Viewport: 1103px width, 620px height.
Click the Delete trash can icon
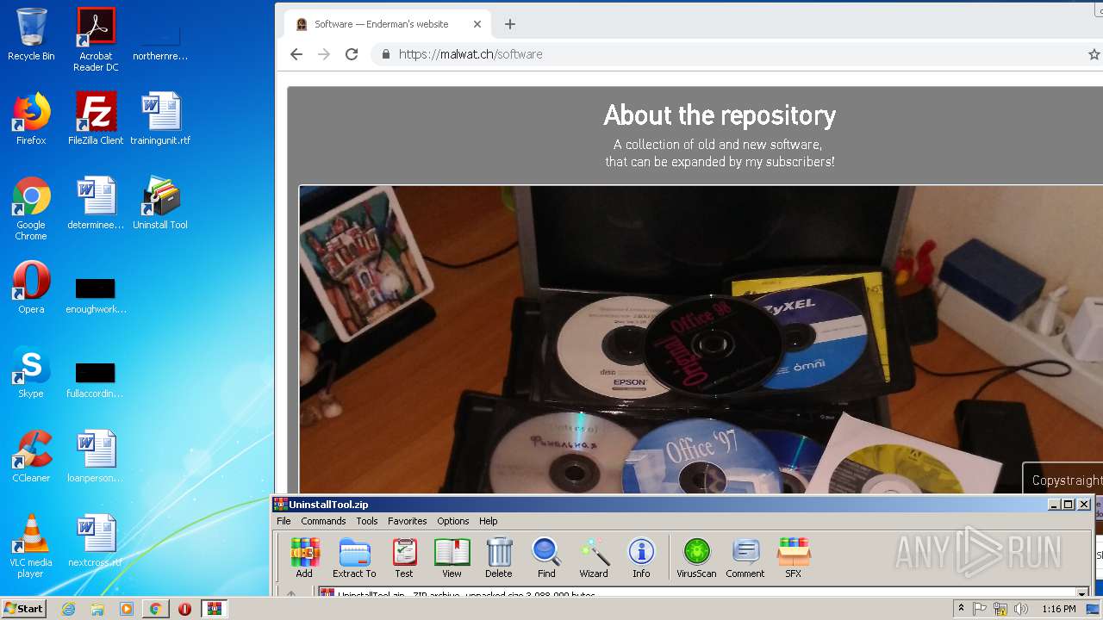[x=498, y=558]
